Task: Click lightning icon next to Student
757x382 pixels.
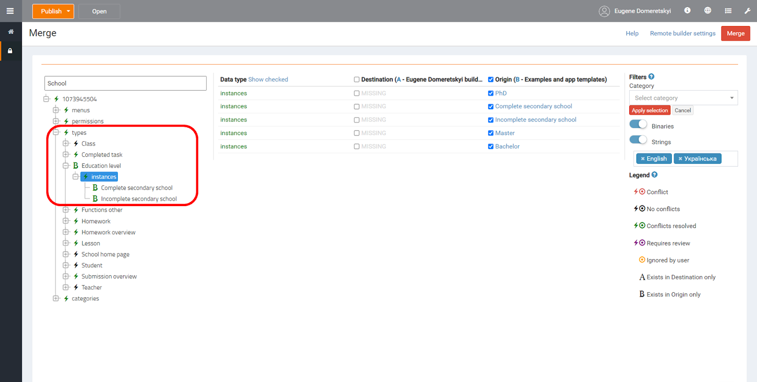Action: pos(76,265)
